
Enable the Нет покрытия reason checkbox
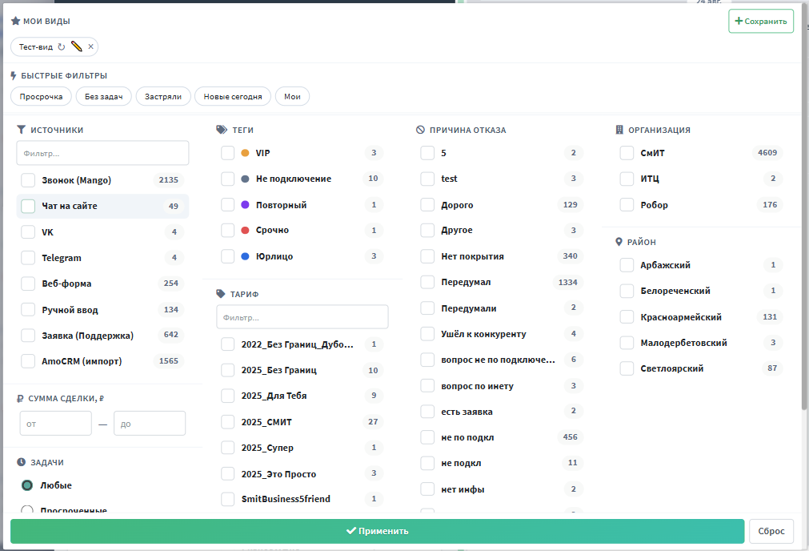(427, 256)
